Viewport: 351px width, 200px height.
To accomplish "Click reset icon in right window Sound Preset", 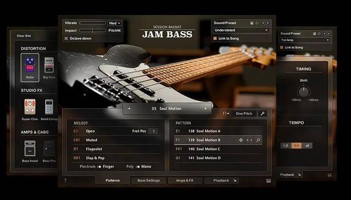I will click(x=319, y=34).
